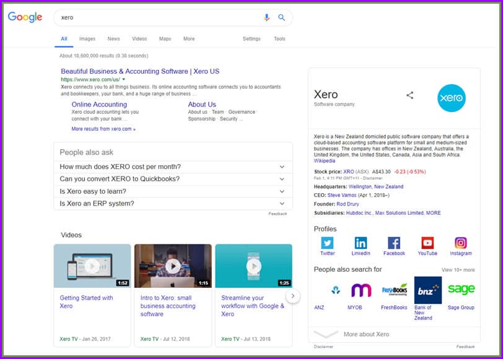Expand 'More about Xero' chevron
The image size is (503, 359).
(x=326, y=334)
